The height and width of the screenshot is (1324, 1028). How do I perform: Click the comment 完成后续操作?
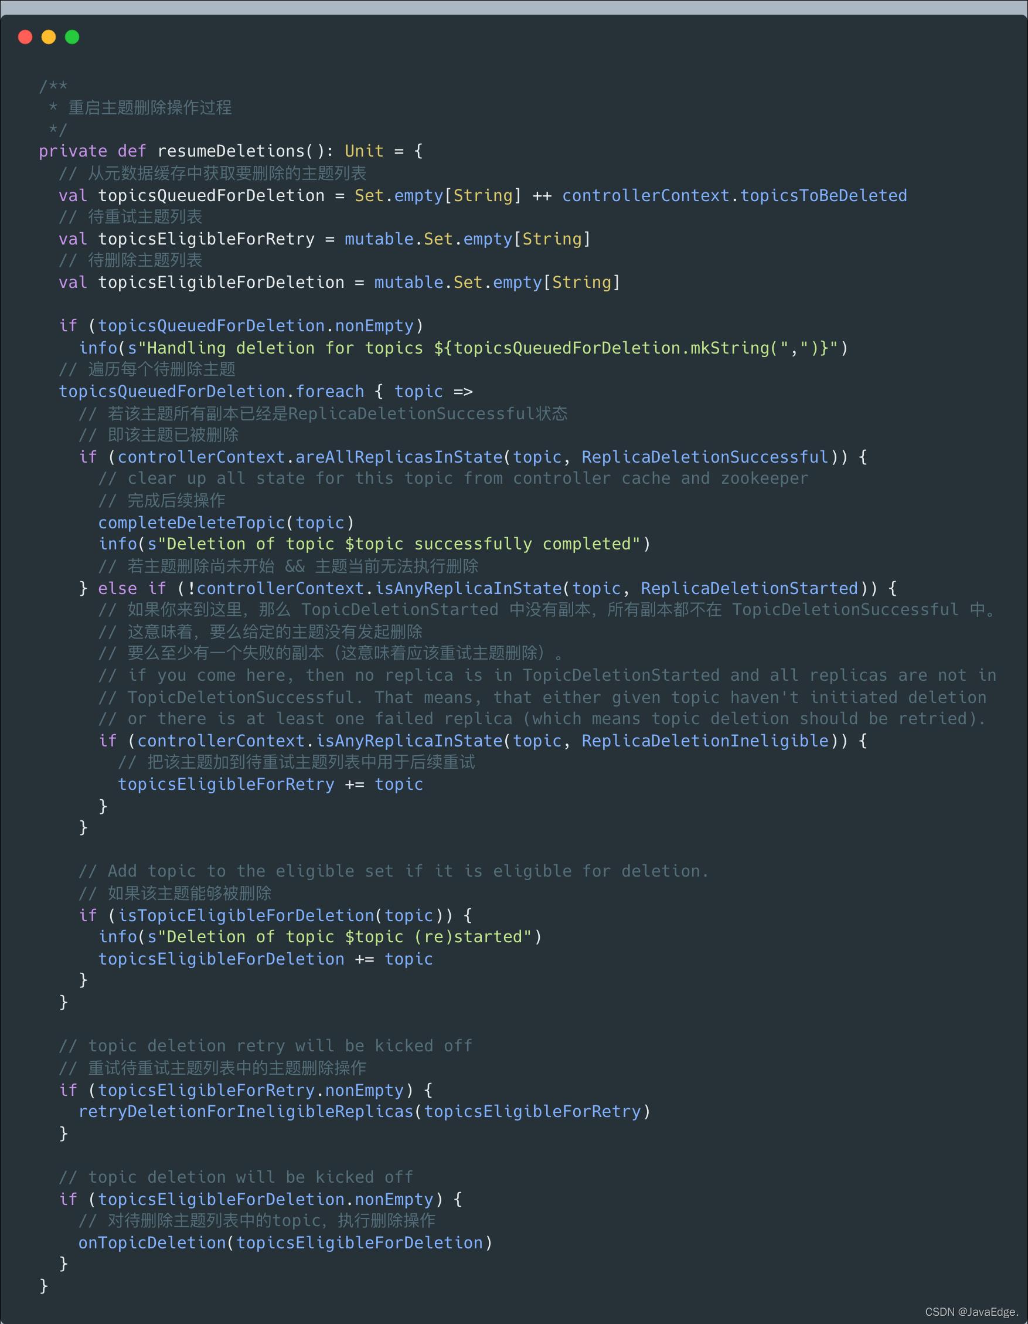162,501
